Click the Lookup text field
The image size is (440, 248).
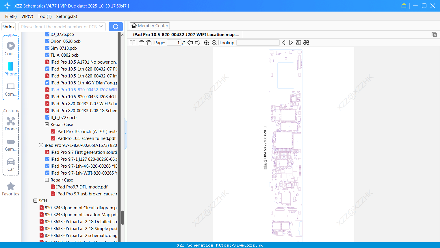(258, 43)
